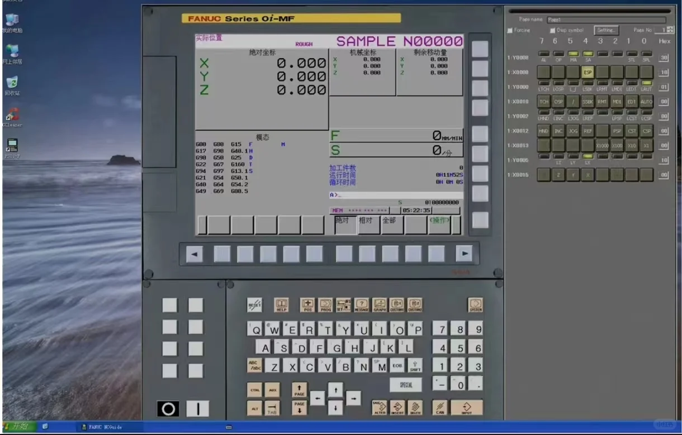
Task: Click the cursor right arrow key
Action: [353, 399]
